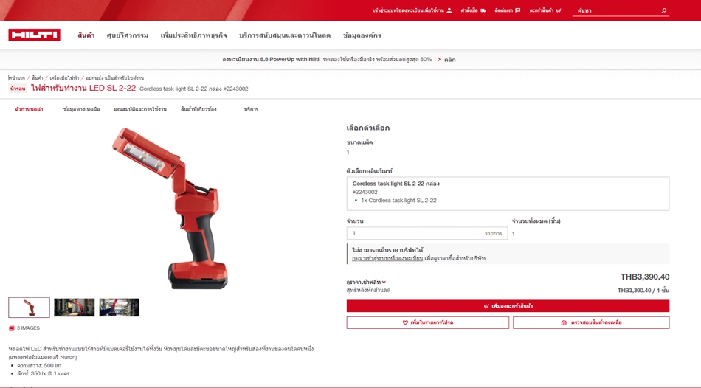Viewport: 701px width, 388px height.
Task: Open the เพิ่มประสิทธิภาพธุรกิจ menu
Action: pyautogui.click(x=193, y=35)
